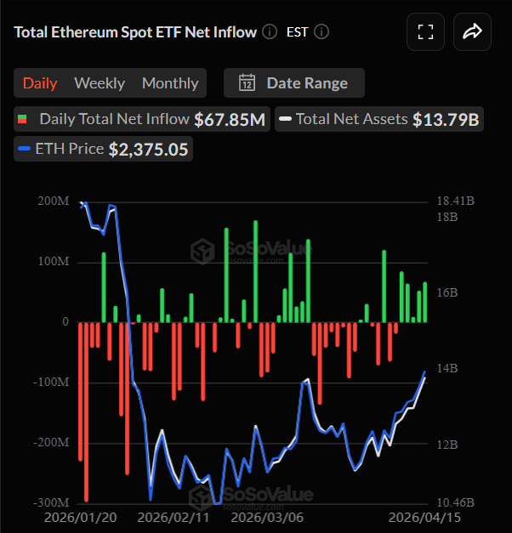Image resolution: width=512 pixels, height=533 pixels.
Task: Click the white Total Net Assets line marker
Action: tap(286, 119)
